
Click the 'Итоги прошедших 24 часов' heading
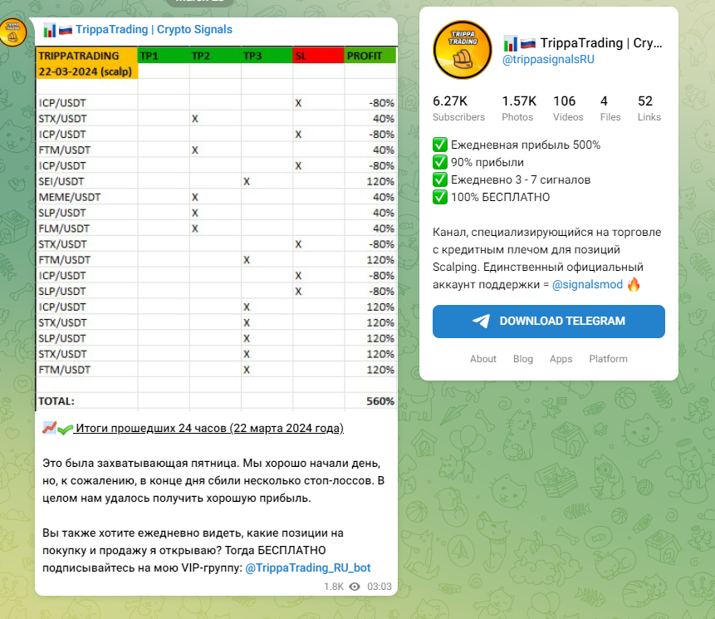point(210,429)
